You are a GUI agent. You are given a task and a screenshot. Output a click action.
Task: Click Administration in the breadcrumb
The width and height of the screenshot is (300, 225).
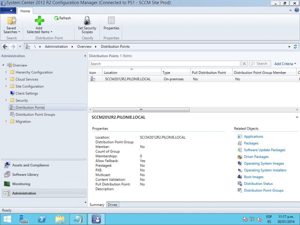point(56,46)
